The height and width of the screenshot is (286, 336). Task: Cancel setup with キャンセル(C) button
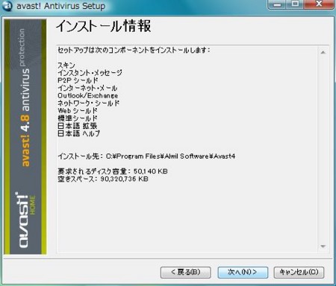[x=299, y=273]
